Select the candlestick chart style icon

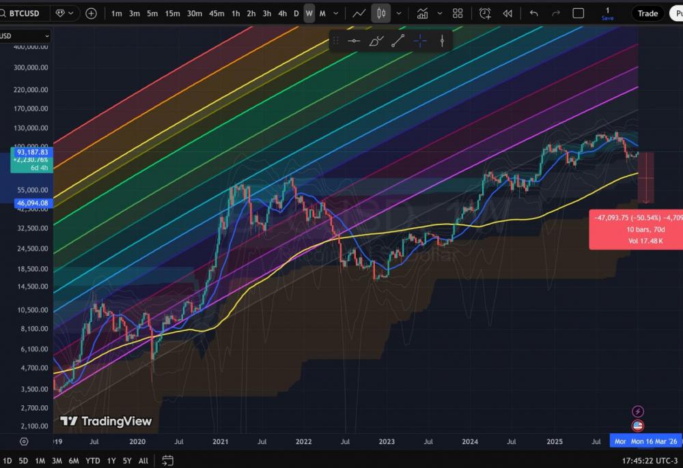pyautogui.click(x=380, y=13)
